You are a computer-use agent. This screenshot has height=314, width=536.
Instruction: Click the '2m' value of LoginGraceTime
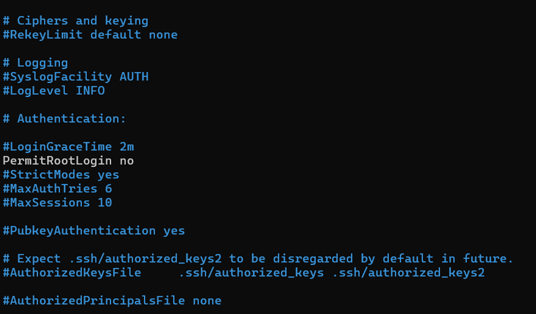click(127, 147)
